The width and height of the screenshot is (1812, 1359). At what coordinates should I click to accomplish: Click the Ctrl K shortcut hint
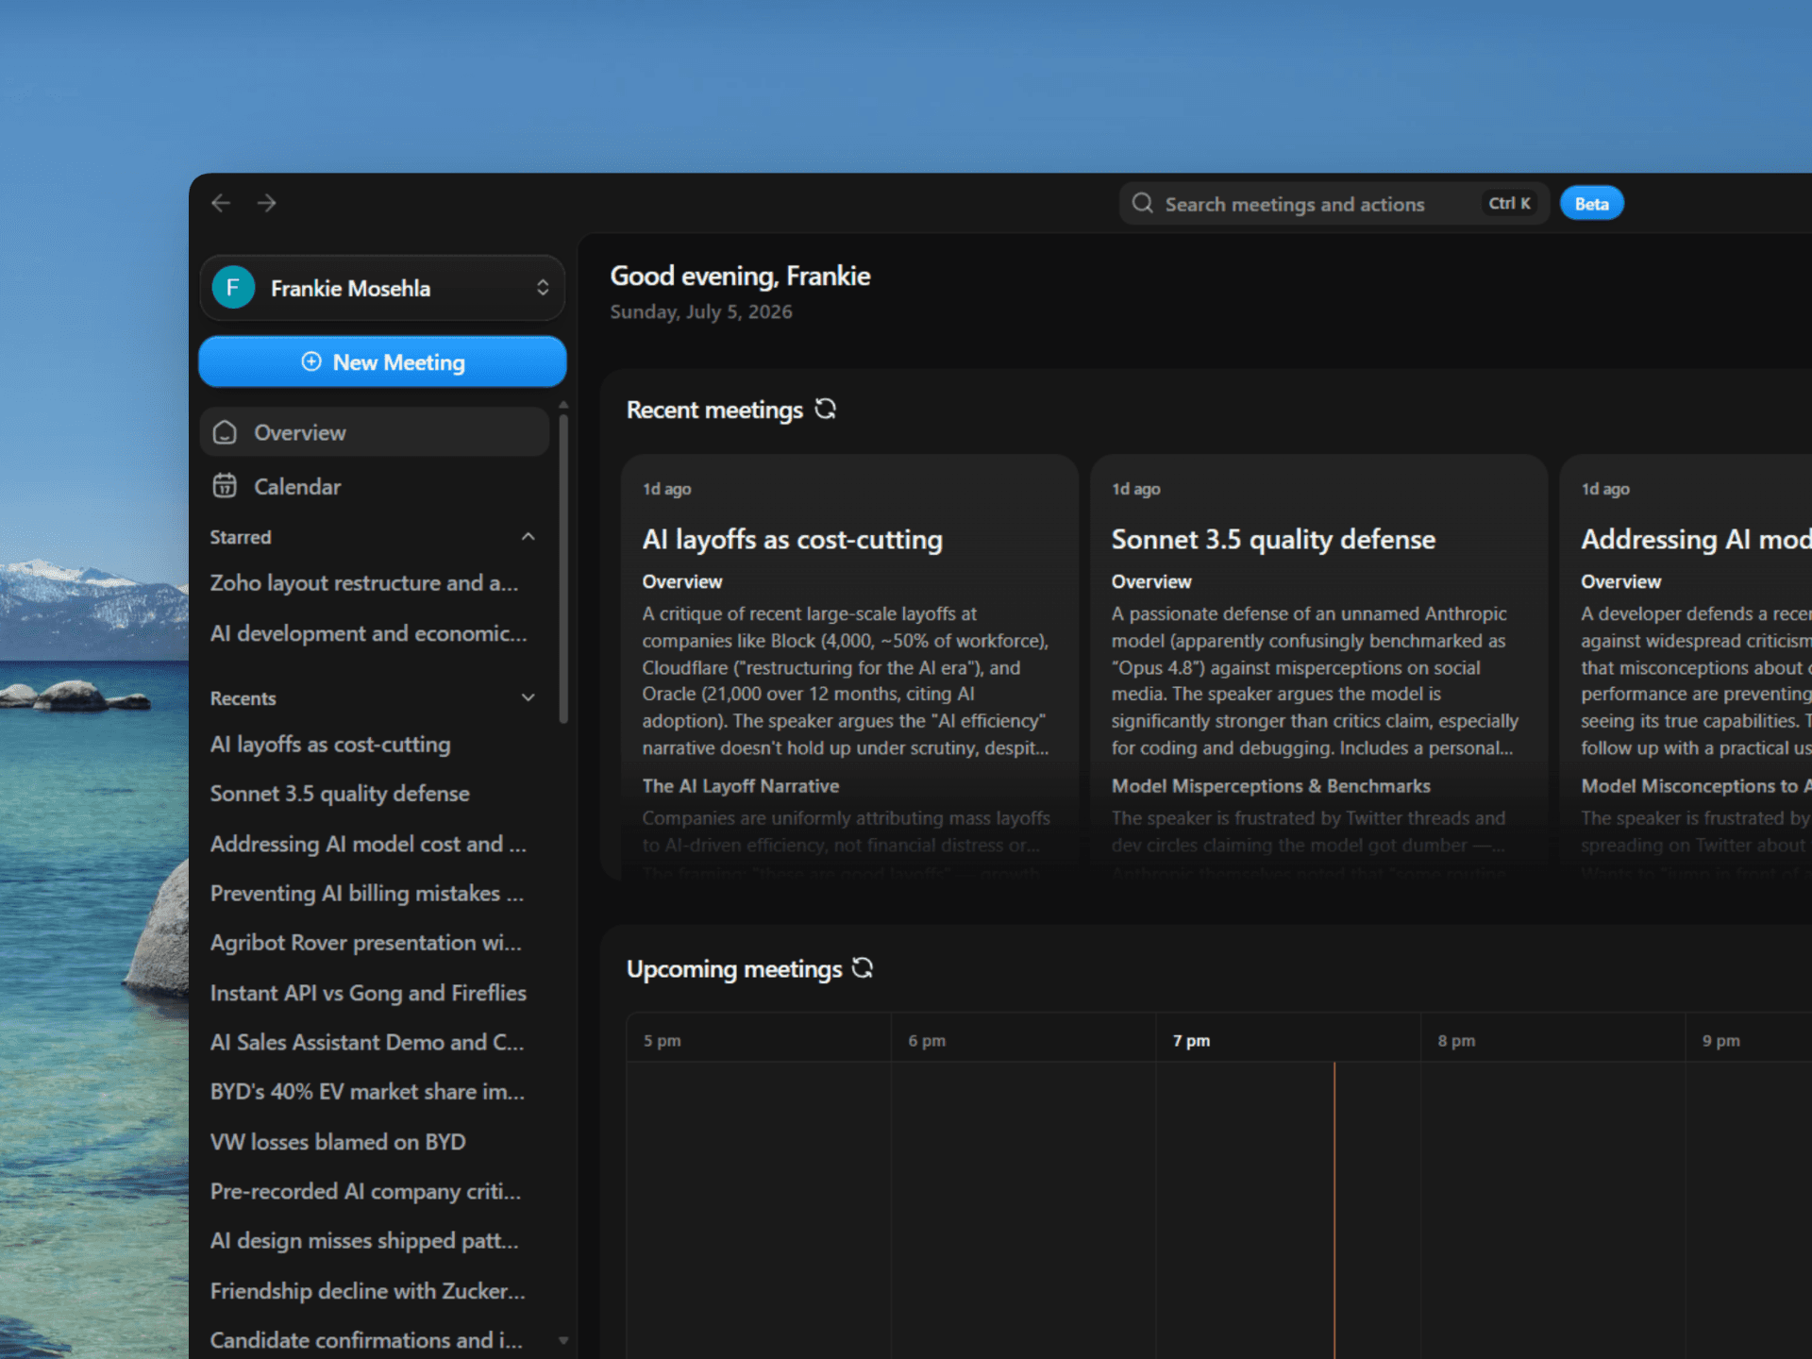1509,204
